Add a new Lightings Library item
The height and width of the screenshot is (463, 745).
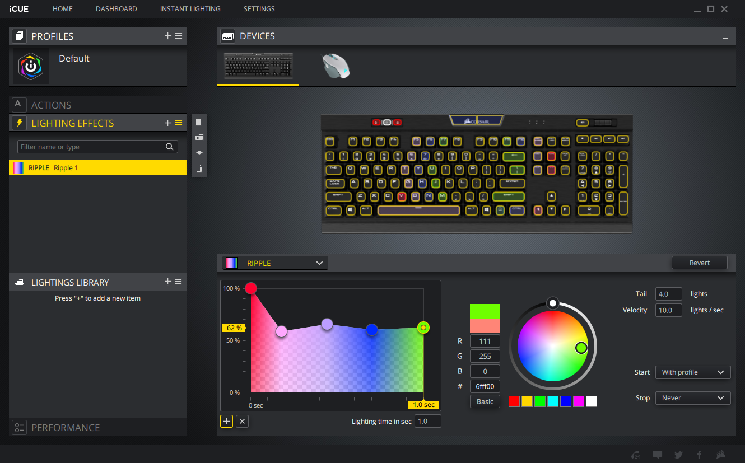(167, 282)
